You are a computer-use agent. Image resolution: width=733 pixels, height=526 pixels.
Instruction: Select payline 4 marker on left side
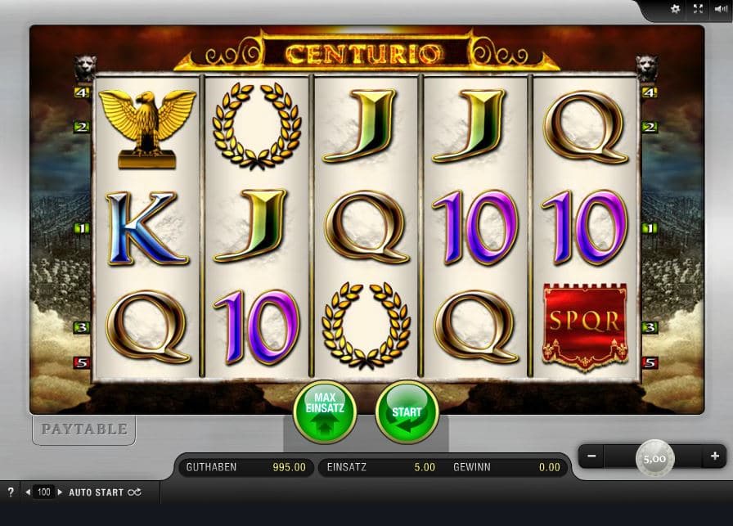(83, 92)
